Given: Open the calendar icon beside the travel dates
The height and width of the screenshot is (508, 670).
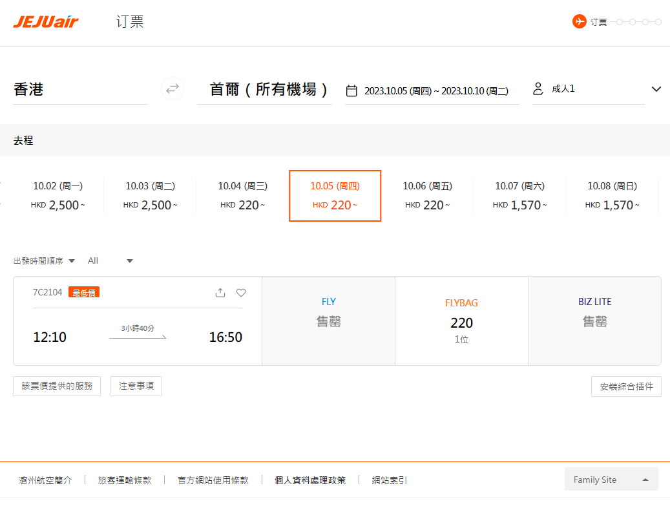Looking at the screenshot, I should coord(351,91).
